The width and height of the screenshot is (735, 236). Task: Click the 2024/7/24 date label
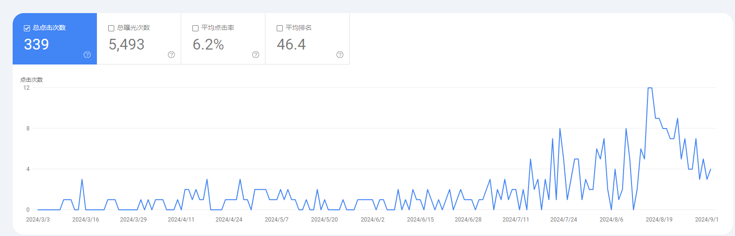564,220
